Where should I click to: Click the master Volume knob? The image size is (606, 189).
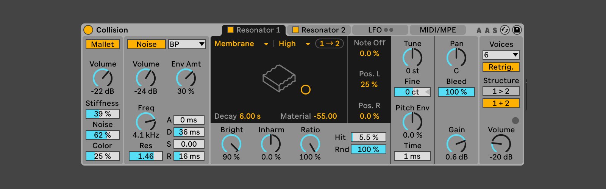point(501,144)
